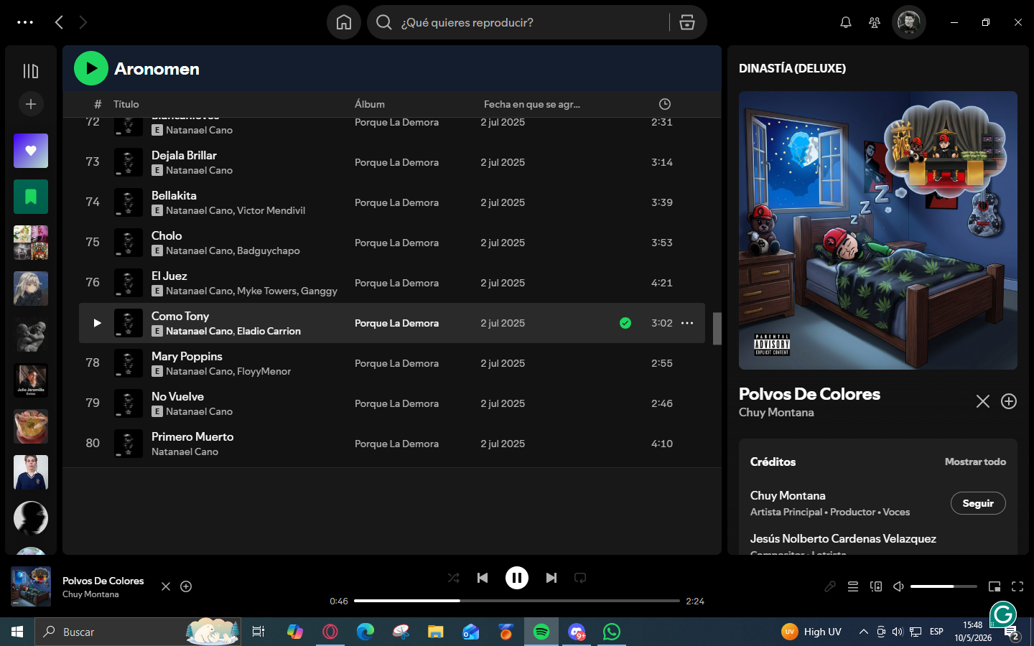
Task: Open the Liked Songs playlist in sidebar
Action: [31, 151]
